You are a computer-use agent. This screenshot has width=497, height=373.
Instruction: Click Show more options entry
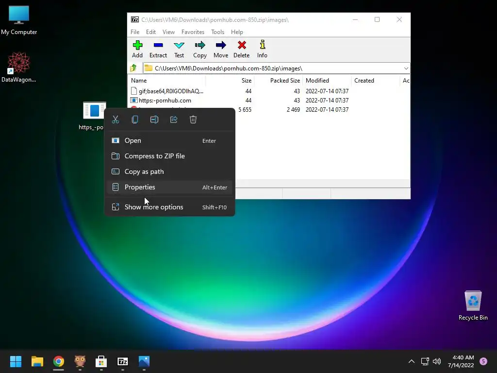coord(169,207)
